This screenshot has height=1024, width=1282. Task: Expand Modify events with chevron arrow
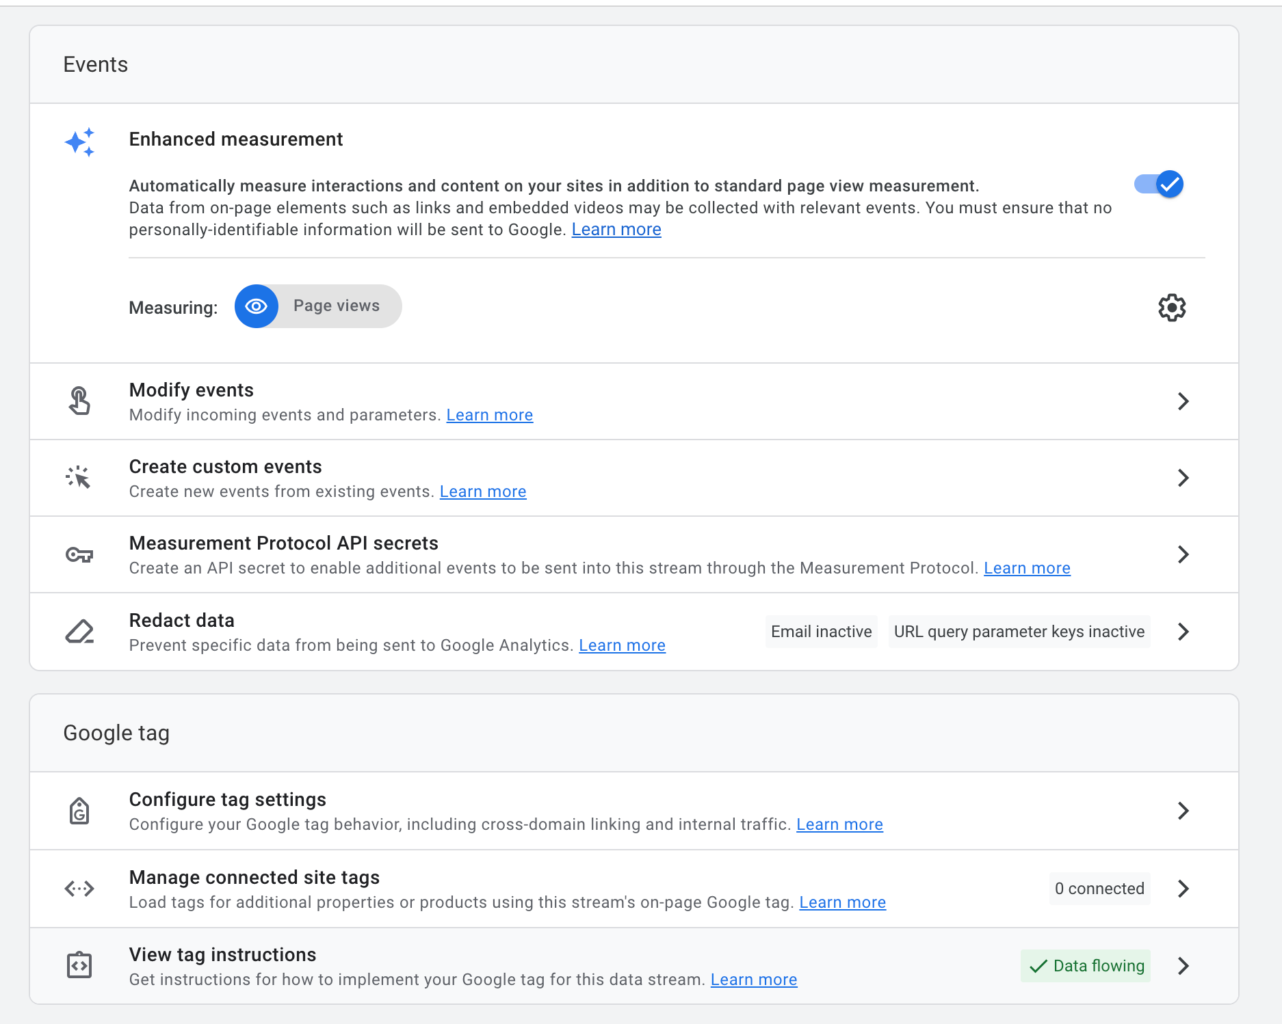point(1183,401)
